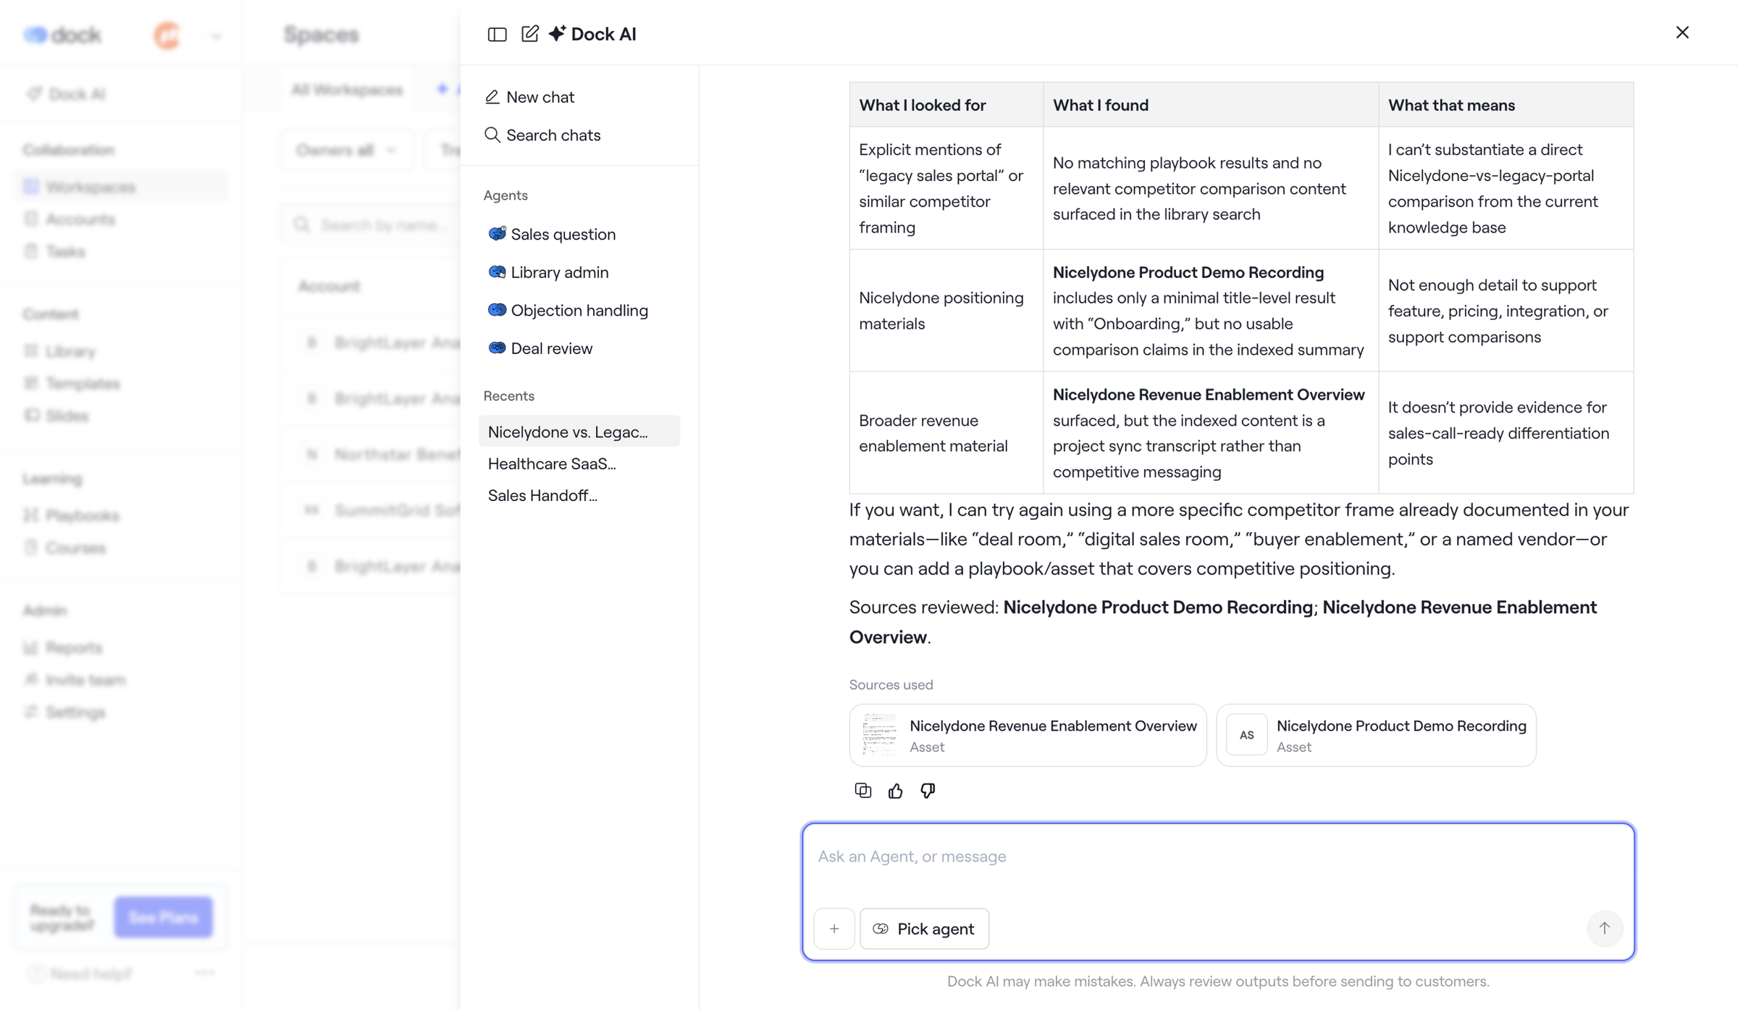Click the Dock AI sparkle icon in sidebar
1738x1010 pixels.
(33, 94)
